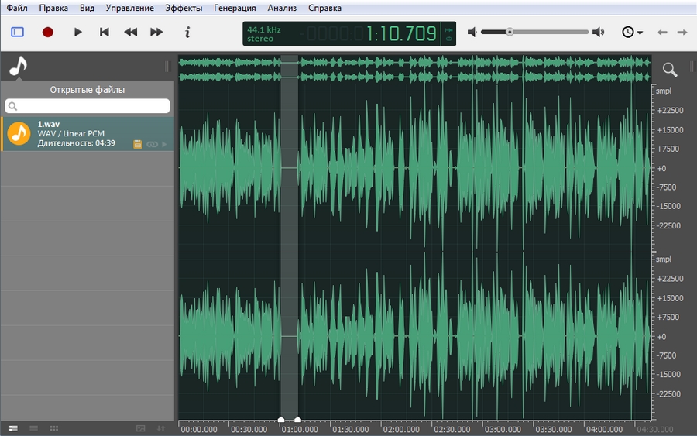The image size is (697, 436).
Task: Click the open files search field
Action: pyautogui.click(x=87, y=106)
